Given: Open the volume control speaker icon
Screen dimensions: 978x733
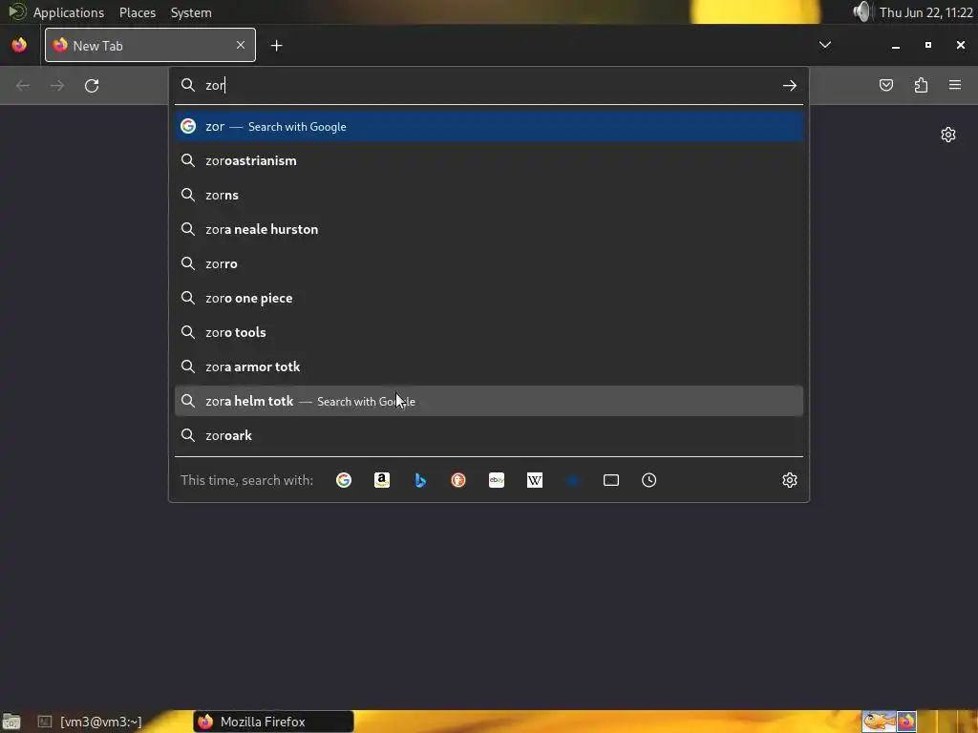Looking at the screenshot, I should click(861, 11).
